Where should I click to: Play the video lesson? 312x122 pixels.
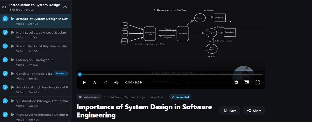click(84, 82)
